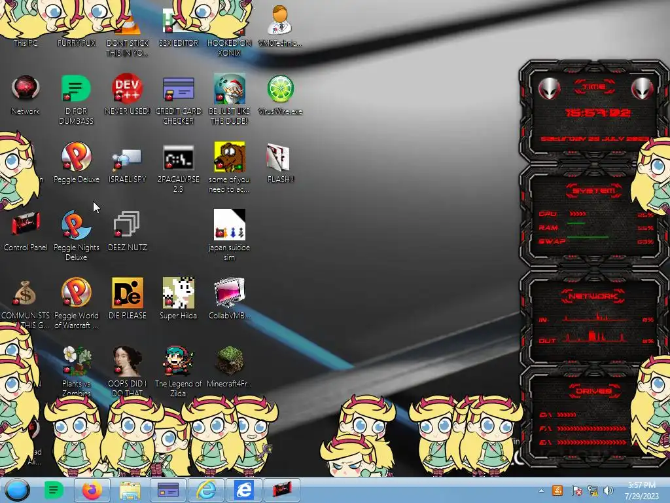Open the green document app in taskbar
Image resolution: width=670 pixels, height=503 pixels.
[54, 490]
